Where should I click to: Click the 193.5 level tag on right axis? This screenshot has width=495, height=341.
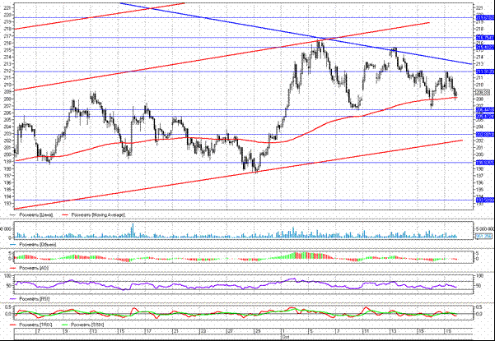[x=483, y=198]
